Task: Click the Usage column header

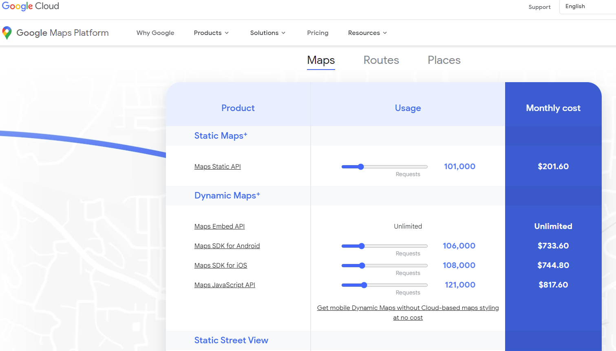Action: tap(408, 108)
